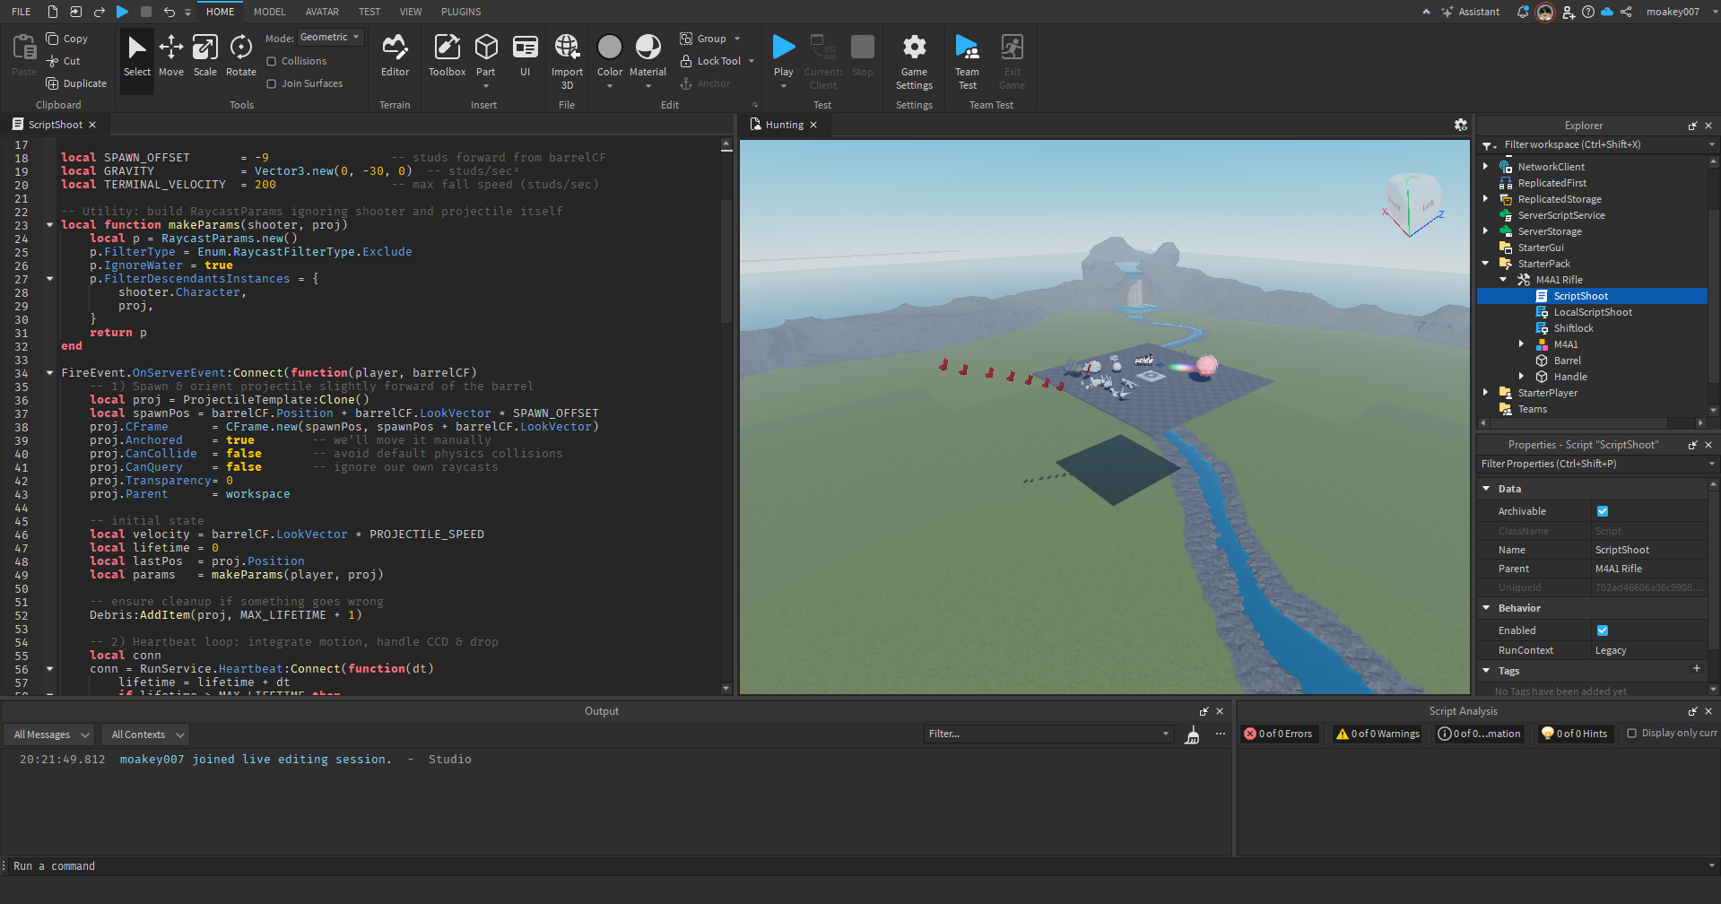Toggle Archivable property checkbox
The image size is (1721, 904).
pos(1603,511)
